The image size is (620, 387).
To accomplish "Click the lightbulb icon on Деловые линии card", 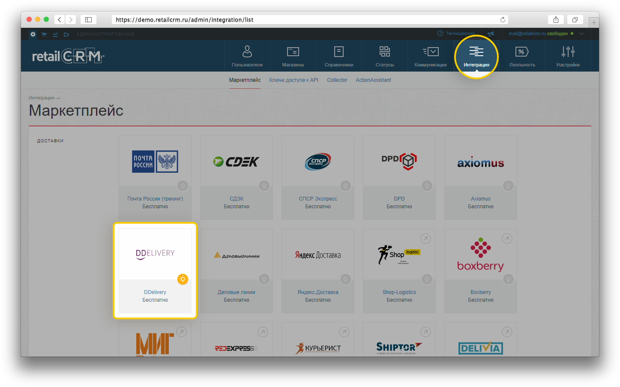I will 264,279.
